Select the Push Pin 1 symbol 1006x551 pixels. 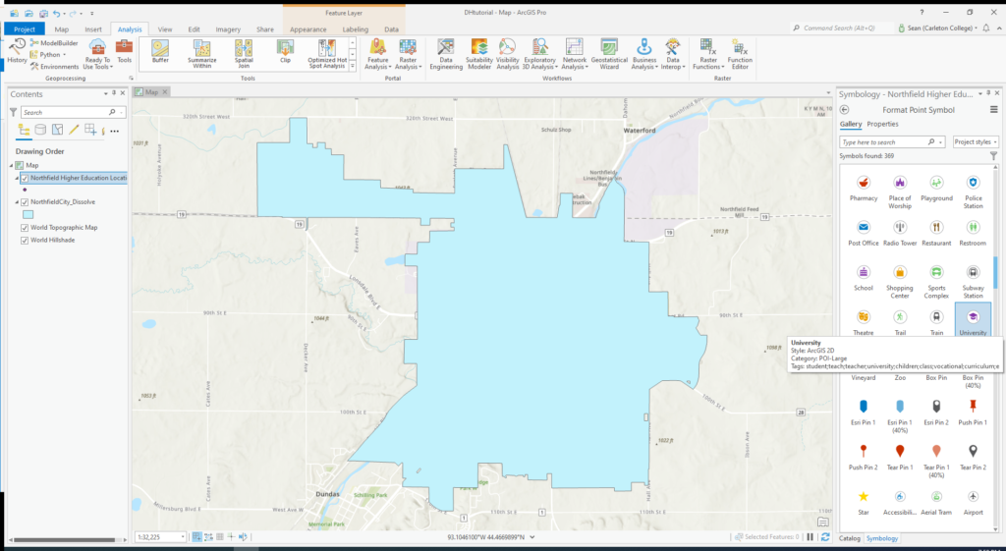tap(973, 413)
